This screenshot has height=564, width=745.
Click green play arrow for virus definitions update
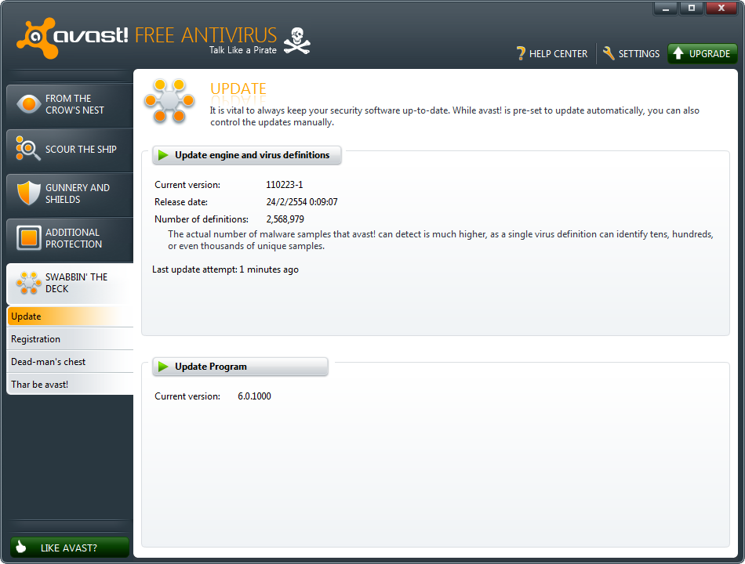coord(163,155)
